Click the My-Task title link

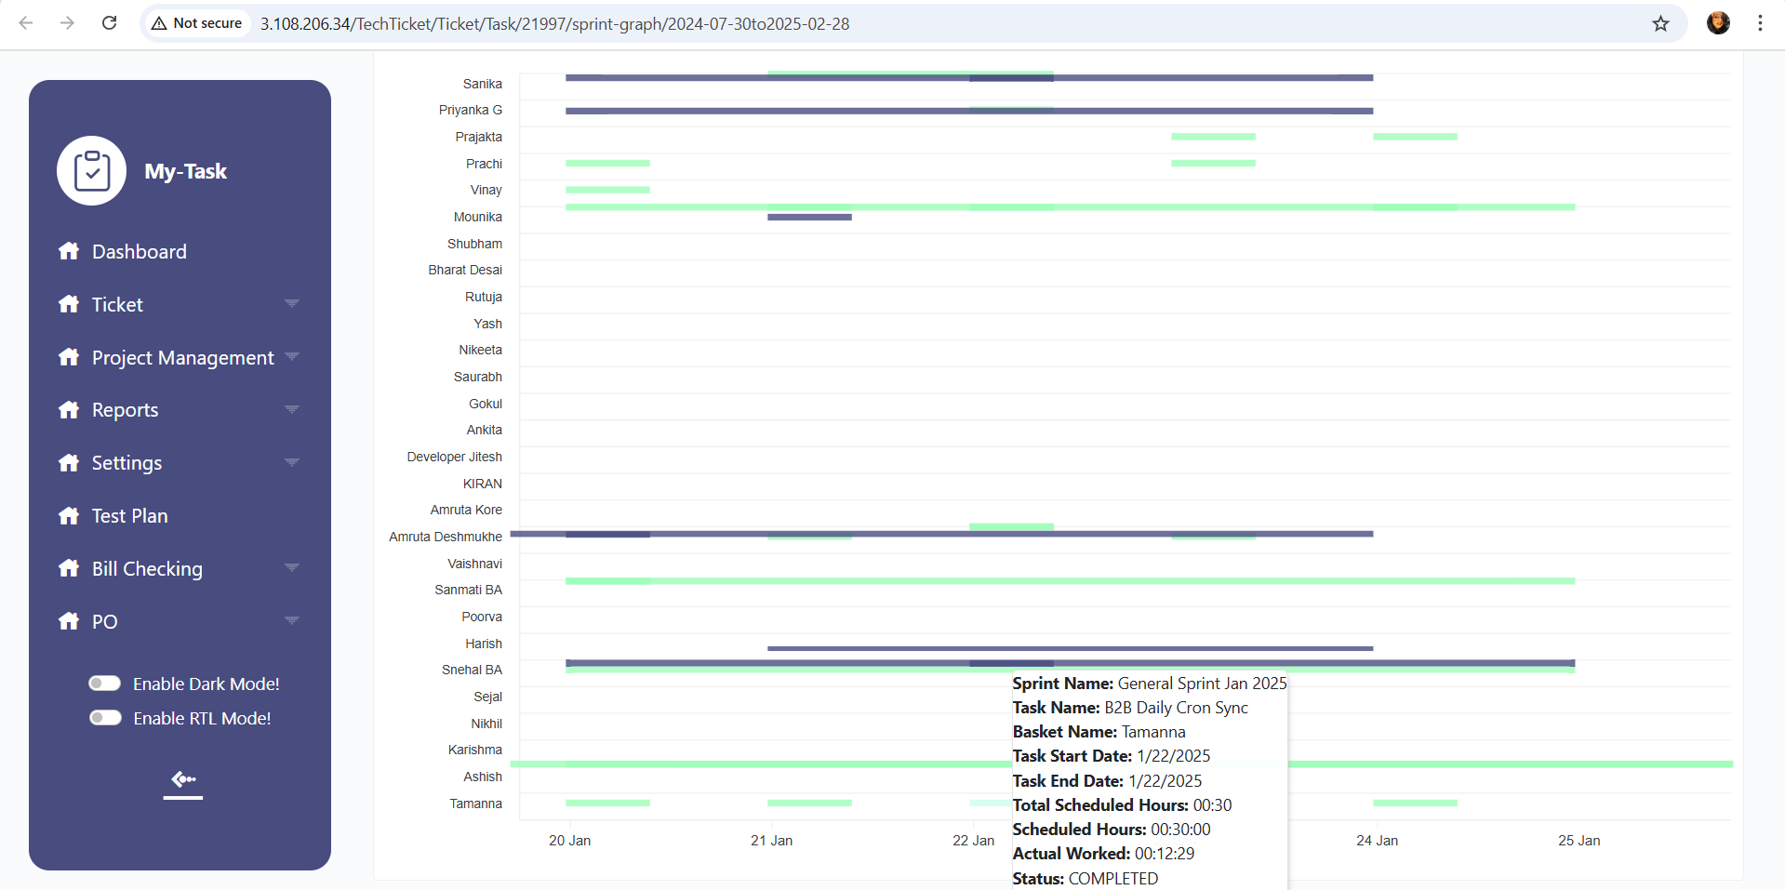point(185,171)
